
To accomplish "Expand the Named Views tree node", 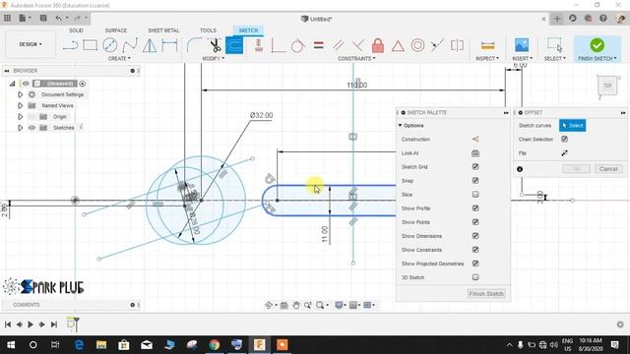I will [20, 105].
